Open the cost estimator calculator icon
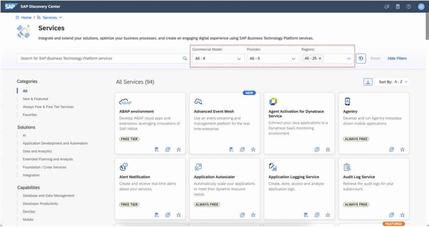This screenshot has height=227, width=429. pos(398,6)
